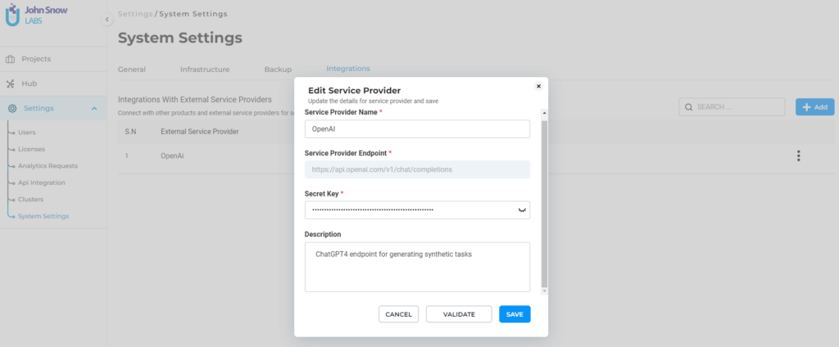
Task: Click the Validate button
Action: tap(459, 314)
